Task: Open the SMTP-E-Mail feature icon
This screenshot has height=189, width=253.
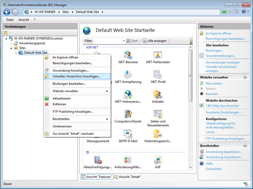Action: pos(128,134)
